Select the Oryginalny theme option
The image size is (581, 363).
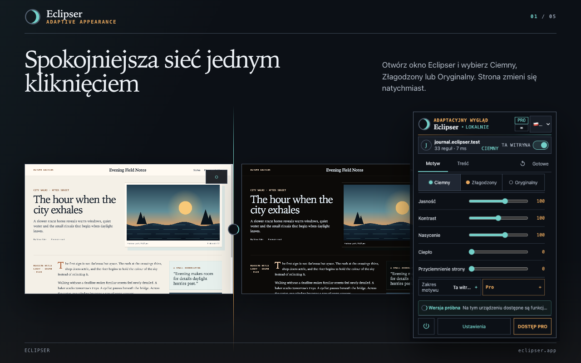tap(523, 182)
